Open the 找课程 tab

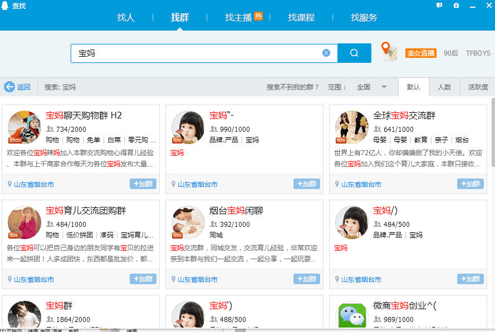tap(301, 17)
